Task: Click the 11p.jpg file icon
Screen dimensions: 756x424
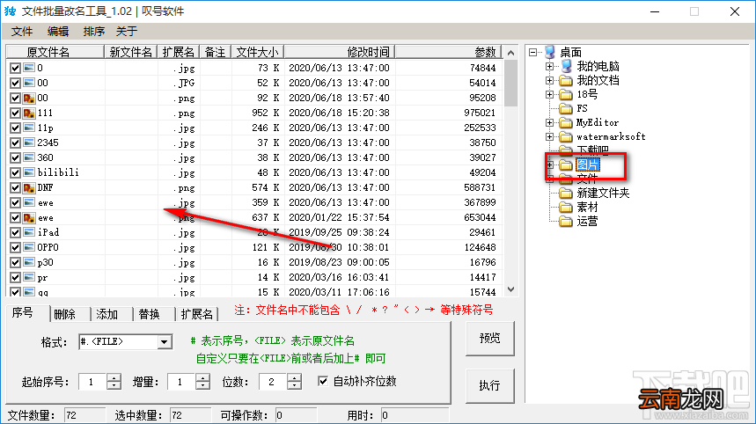Action: pos(29,128)
